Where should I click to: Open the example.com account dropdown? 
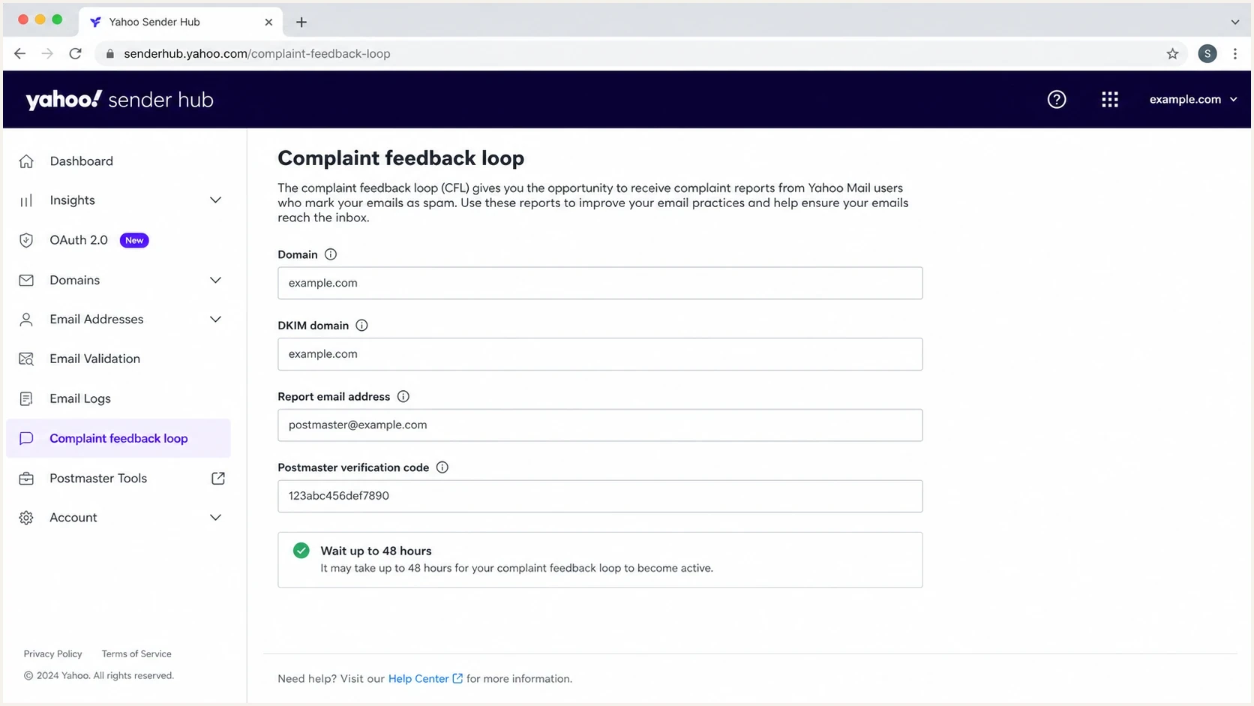tap(1193, 99)
